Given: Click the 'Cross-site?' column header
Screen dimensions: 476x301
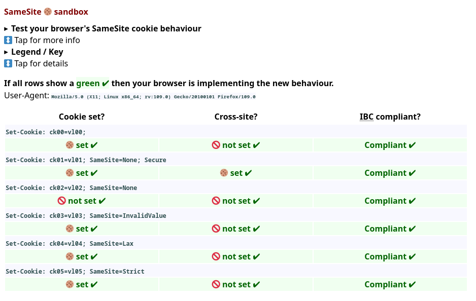Looking at the screenshot, I should [x=235, y=116].
